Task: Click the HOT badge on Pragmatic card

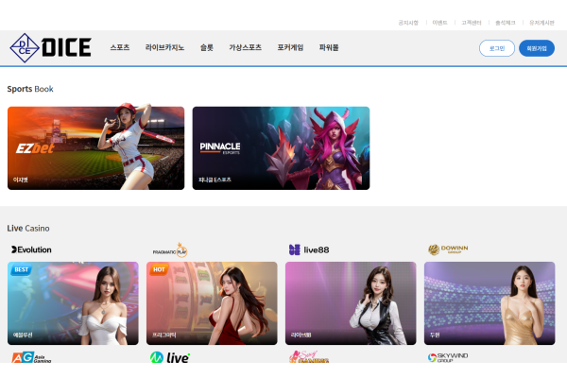Action: click(x=160, y=269)
